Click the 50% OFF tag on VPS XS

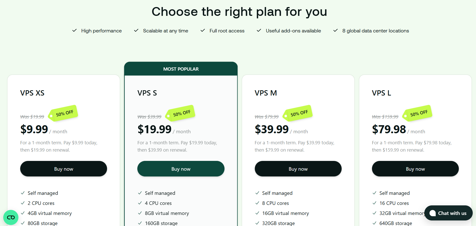tap(63, 113)
